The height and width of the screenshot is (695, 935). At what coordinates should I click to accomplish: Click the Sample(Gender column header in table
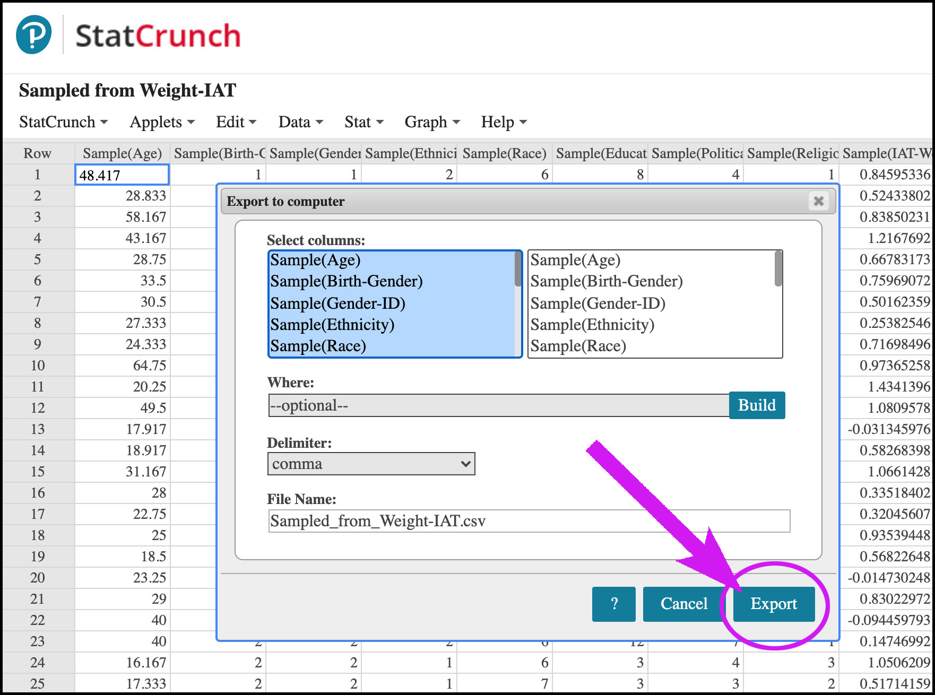(x=314, y=153)
